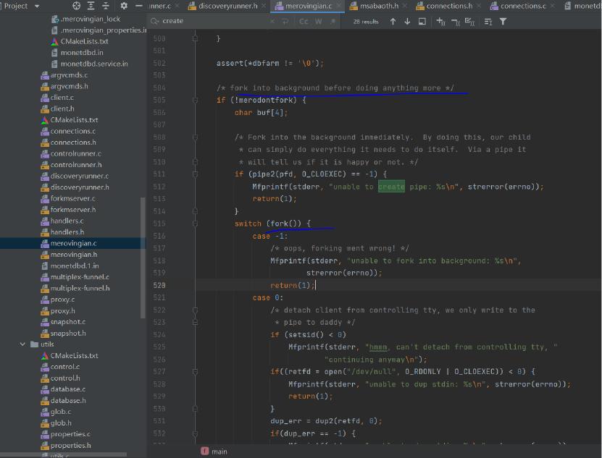Select all search occurrences
602x458 pixels.
coord(470,22)
